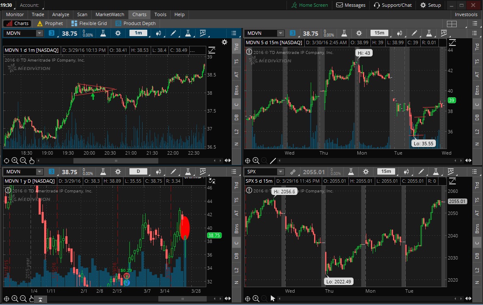
Task: Select the pan hand tool under the 1m chart
Action: pos(32,161)
